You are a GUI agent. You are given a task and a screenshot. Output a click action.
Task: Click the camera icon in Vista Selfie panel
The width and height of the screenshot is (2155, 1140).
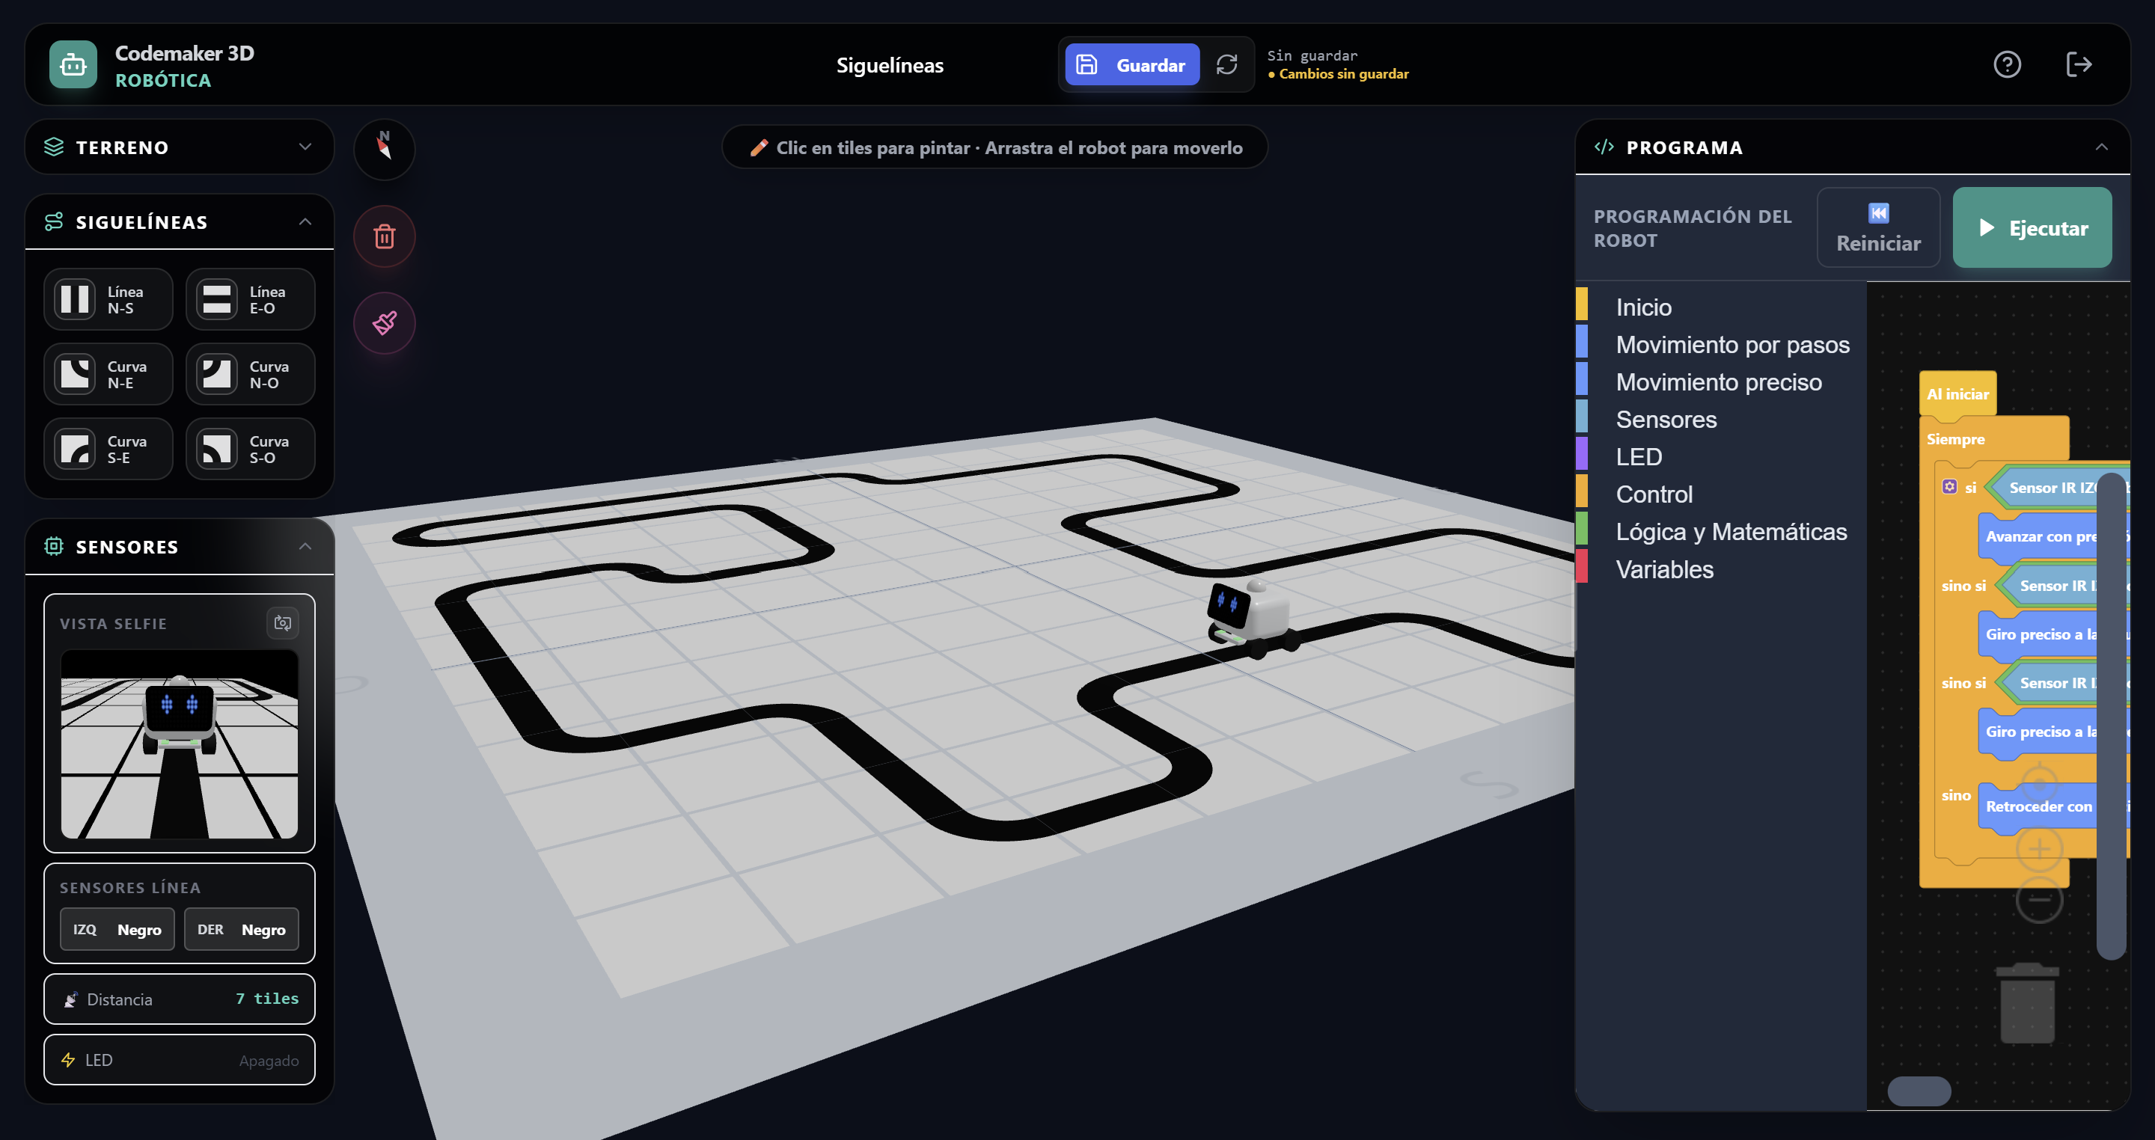point(282,623)
